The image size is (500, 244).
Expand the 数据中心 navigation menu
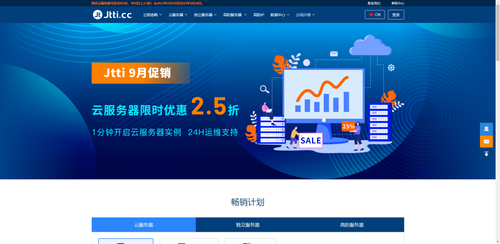280,15
